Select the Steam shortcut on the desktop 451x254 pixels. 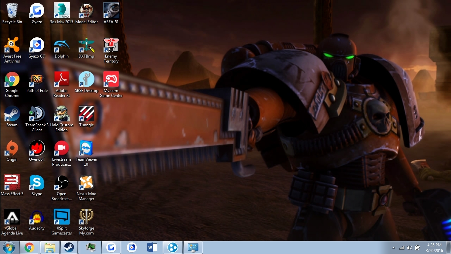coord(12,117)
